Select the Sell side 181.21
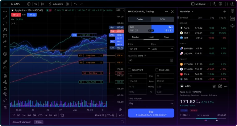This screenshot has width=237, height=126. [x=139, y=29]
